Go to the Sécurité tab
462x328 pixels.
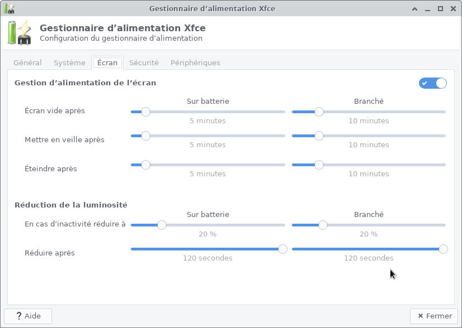point(144,62)
